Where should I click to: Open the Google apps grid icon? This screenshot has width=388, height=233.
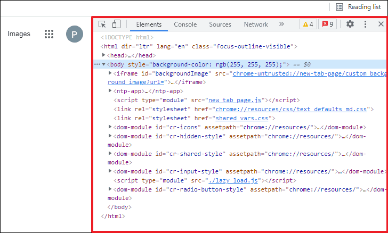(49, 34)
